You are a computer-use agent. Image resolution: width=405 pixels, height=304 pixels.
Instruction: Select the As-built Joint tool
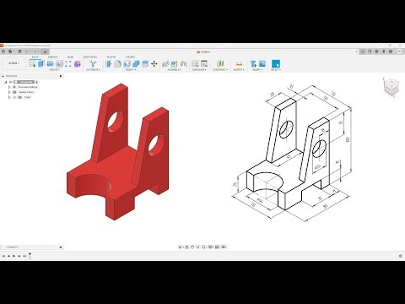(184, 64)
